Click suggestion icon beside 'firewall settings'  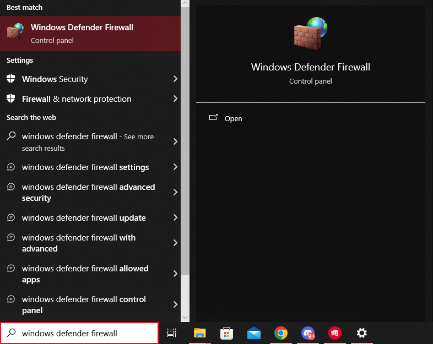point(11,167)
